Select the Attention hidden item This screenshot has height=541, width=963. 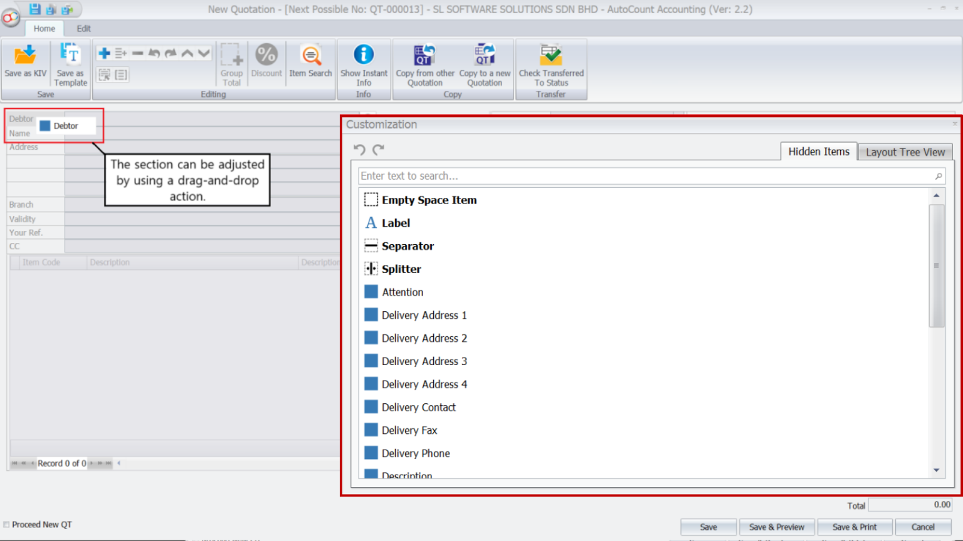(x=394, y=292)
